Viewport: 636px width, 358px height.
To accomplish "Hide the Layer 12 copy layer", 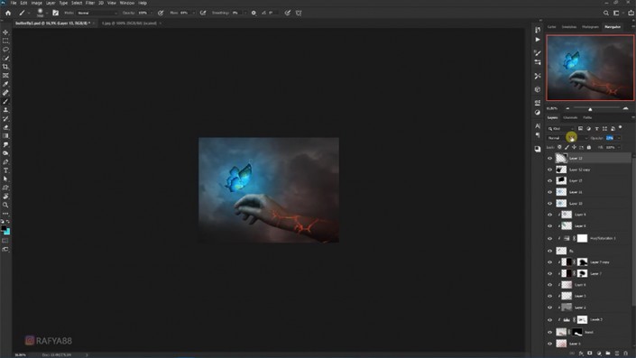I will pos(550,170).
